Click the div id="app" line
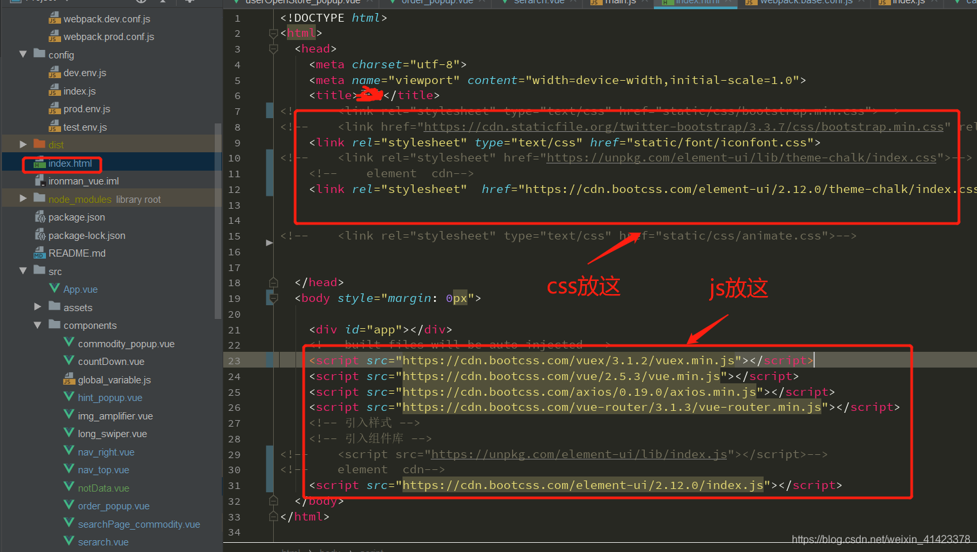The height and width of the screenshot is (552, 977). (x=381, y=329)
